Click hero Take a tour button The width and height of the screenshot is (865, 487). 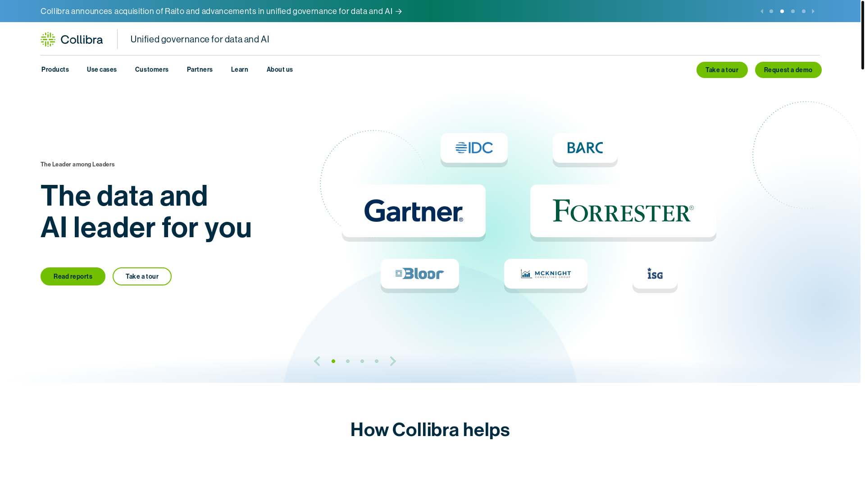point(142,276)
